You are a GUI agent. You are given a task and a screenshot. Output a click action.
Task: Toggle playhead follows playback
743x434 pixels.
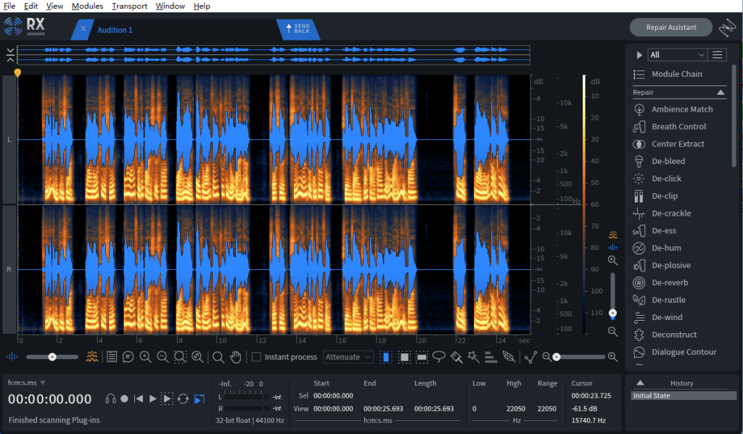(200, 399)
